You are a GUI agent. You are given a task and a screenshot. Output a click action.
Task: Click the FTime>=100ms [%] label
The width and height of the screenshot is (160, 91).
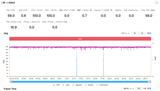32,22
